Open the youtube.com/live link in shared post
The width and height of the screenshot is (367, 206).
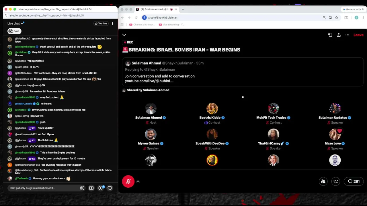tap(149, 81)
